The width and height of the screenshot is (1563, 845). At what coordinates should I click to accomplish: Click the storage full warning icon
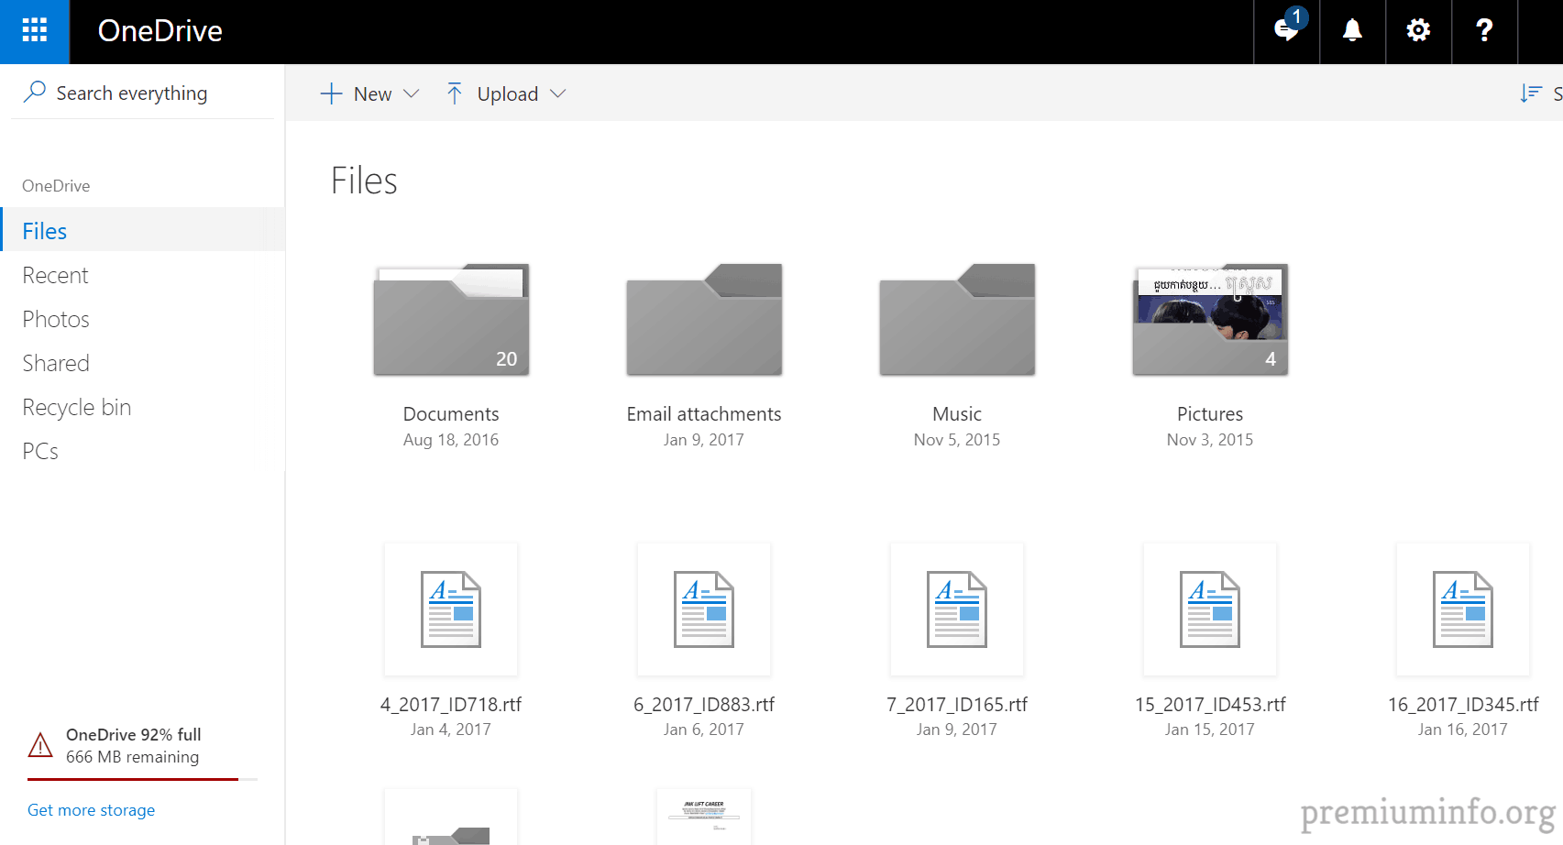point(40,745)
